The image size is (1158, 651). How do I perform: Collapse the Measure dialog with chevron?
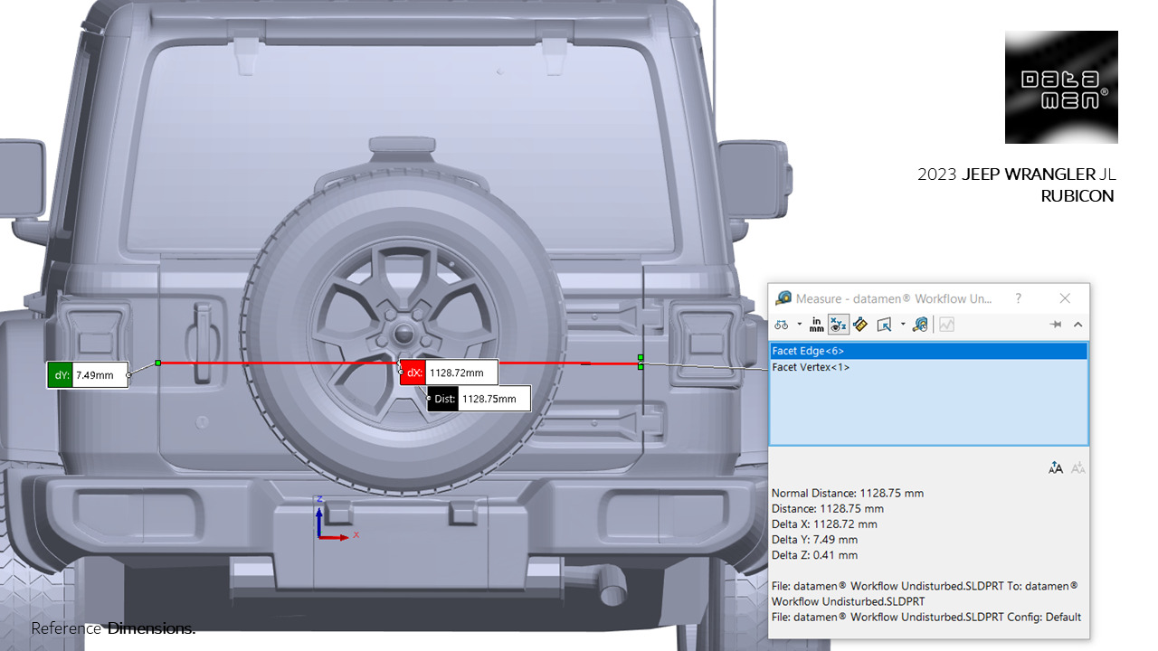coord(1077,324)
